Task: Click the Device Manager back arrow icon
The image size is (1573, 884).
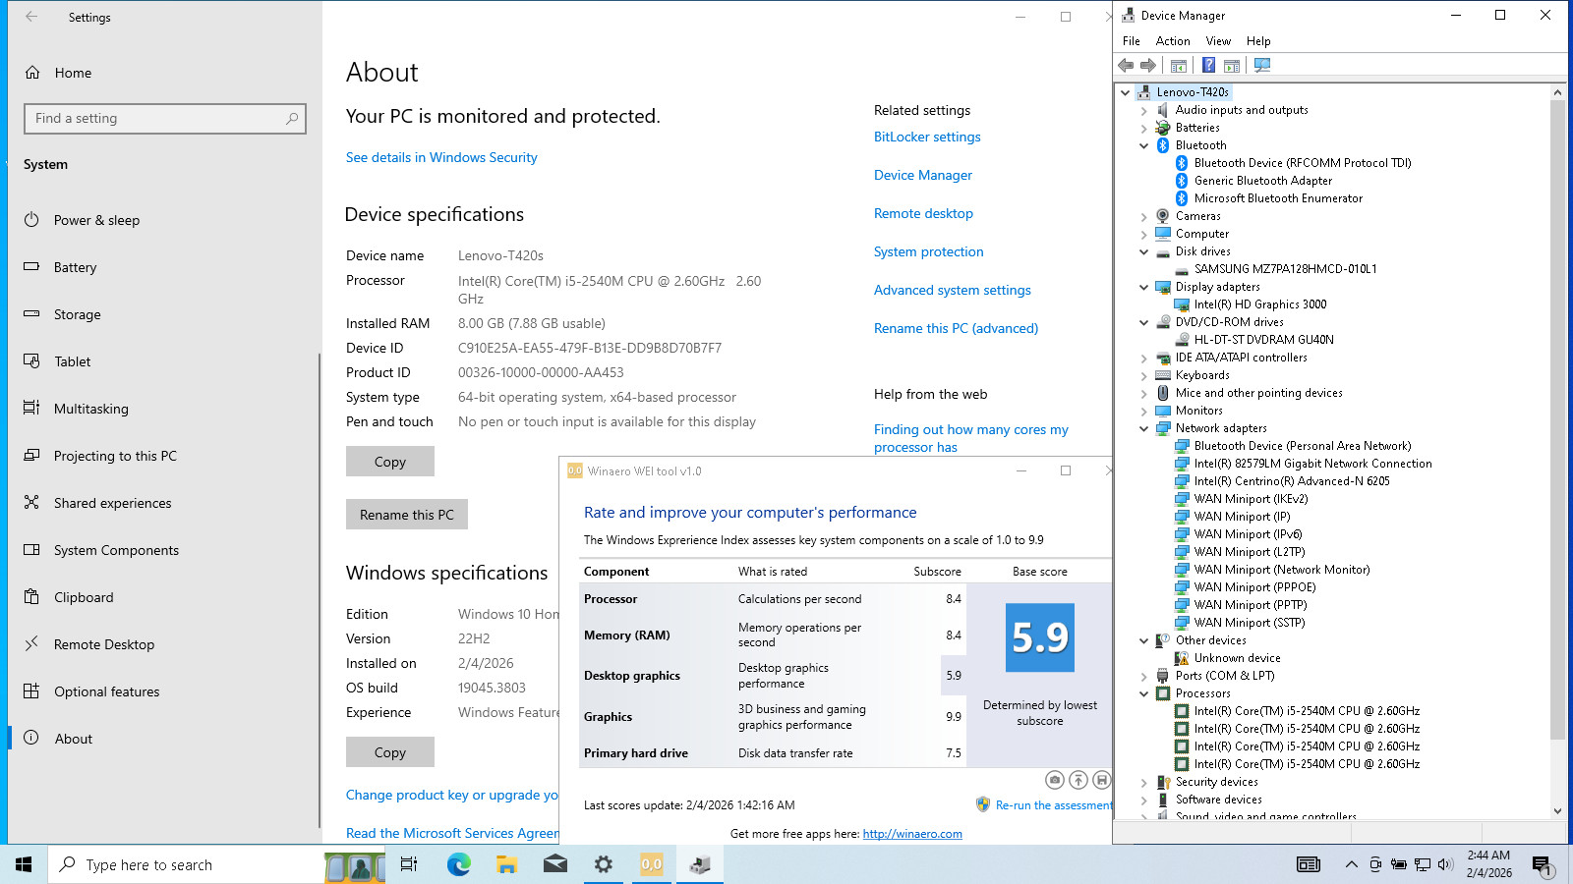Action: 1126,65
